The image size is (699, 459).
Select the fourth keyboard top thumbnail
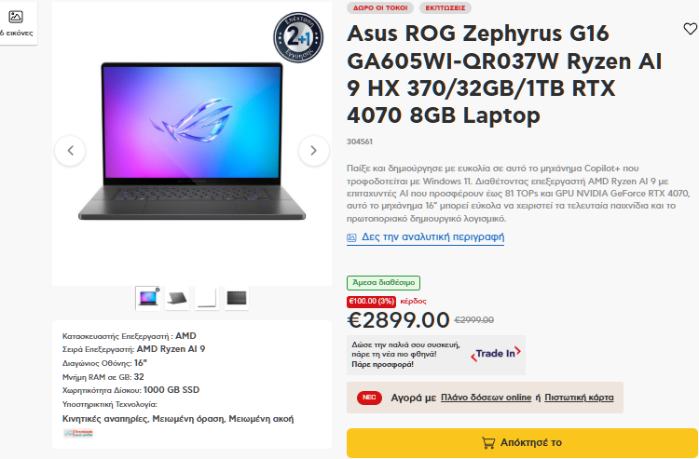tap(237, 298)
